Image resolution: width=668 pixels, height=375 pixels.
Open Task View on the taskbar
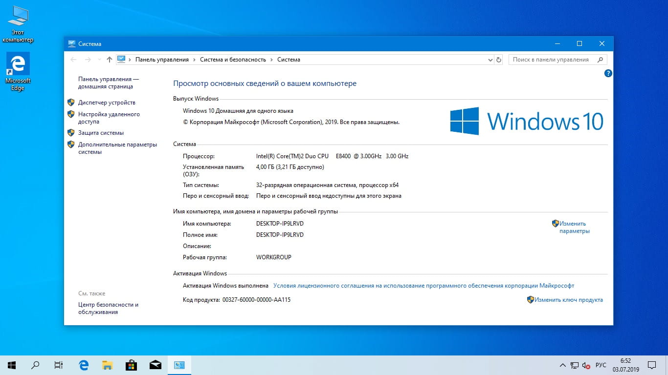point(58,365)
